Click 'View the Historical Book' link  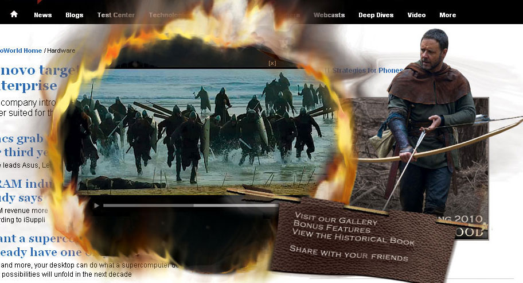point(353,237)
